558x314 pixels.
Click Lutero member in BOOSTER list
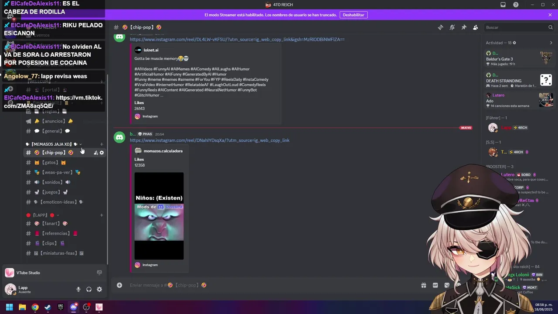coord(507,174)
